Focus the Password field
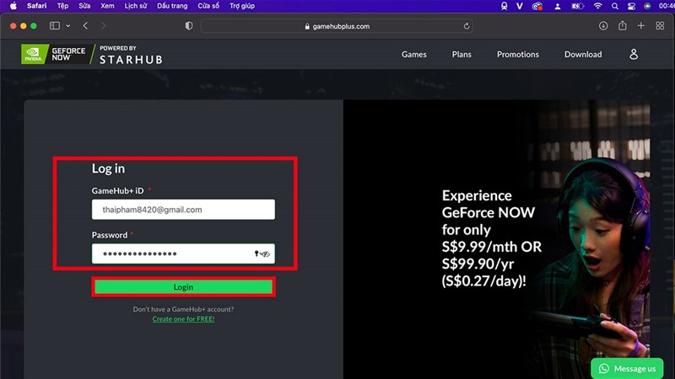The height and width of the screenshot is (379, 675). 183,254
